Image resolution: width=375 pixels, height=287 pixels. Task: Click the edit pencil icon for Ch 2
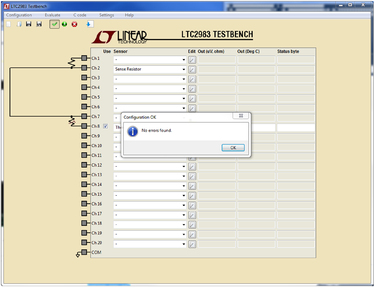click(x=192, y=70)
